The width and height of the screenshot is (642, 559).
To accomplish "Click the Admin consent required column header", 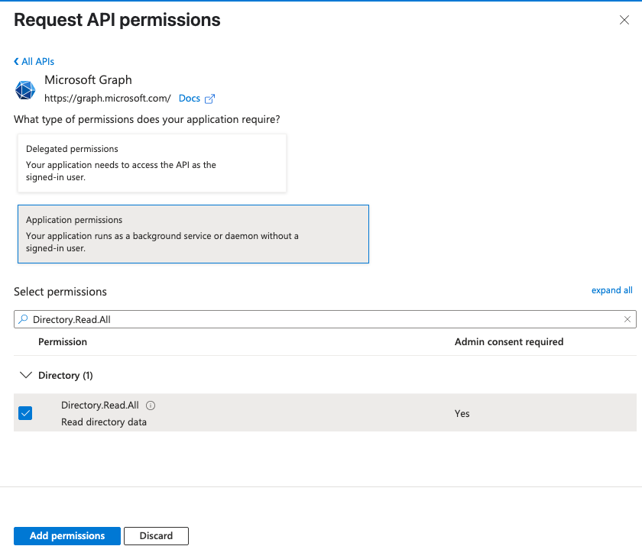I will 509,341.
